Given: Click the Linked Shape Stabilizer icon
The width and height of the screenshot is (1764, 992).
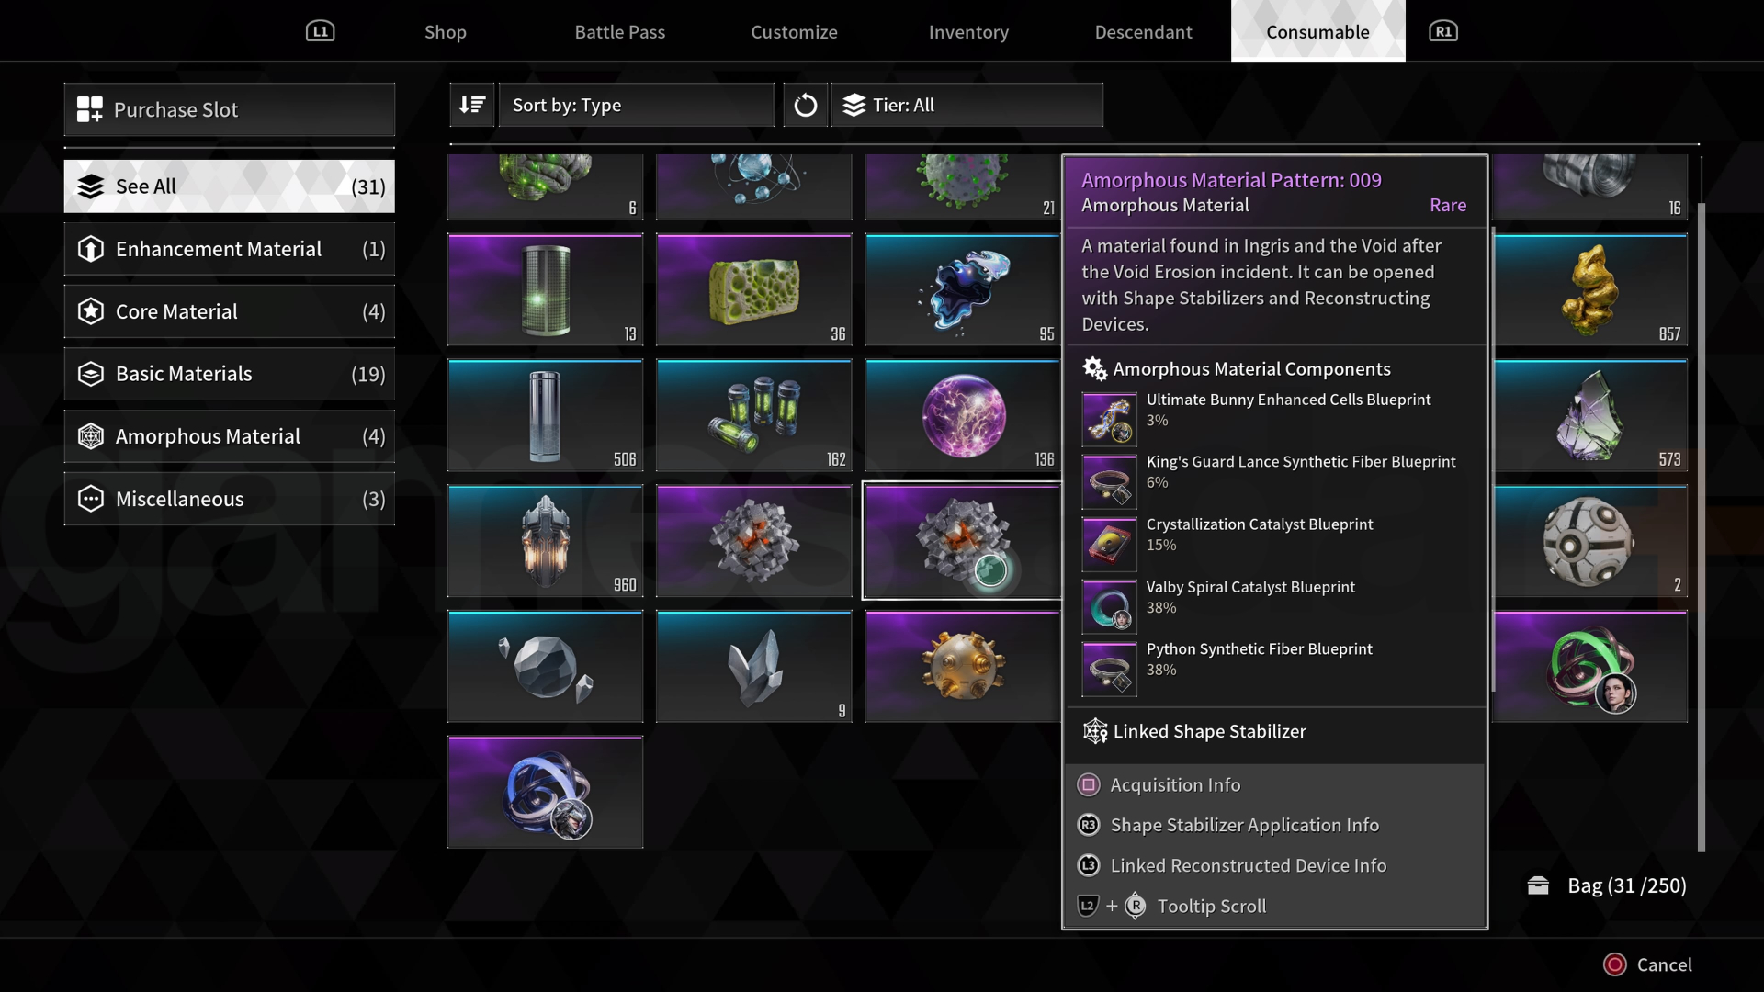Looking at the screenshot, I should pyautogui.click(x=1092, y=730).
